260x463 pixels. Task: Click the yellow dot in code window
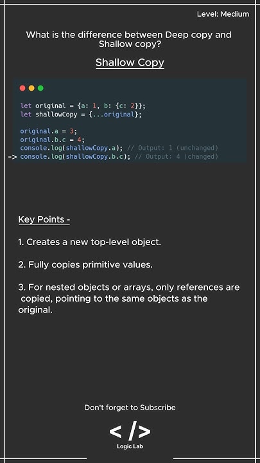click(31, 88)
